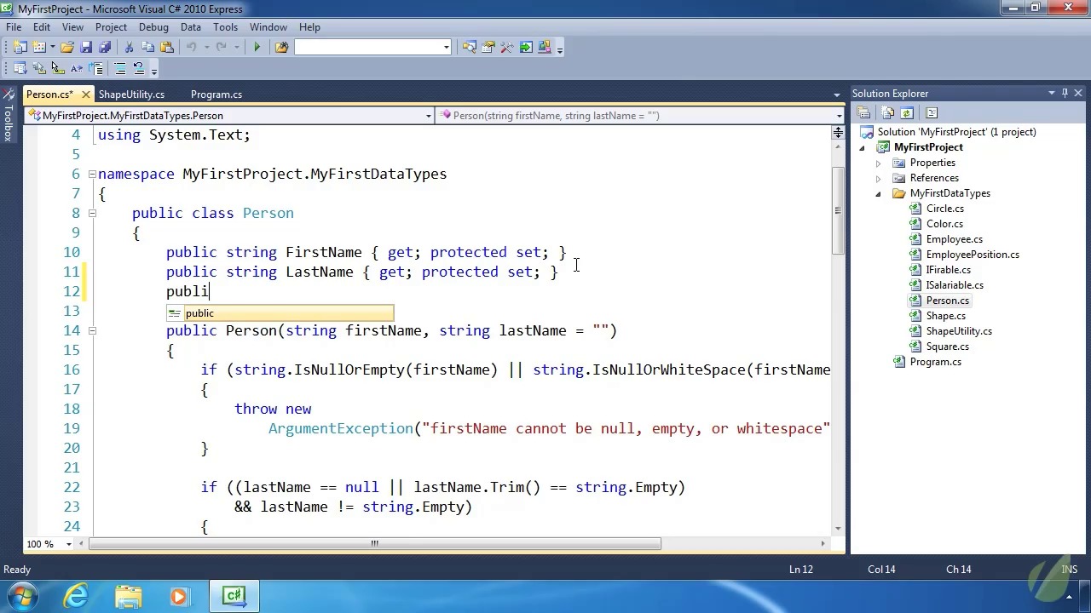Click the Open File folder icon

point(67,48)
